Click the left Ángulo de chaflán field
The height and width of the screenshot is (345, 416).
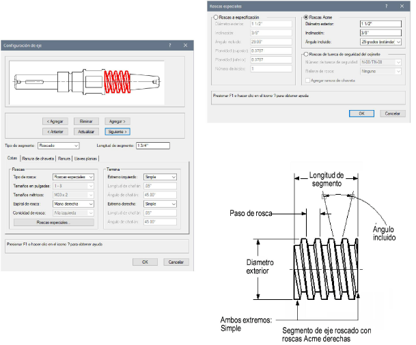[x=161, y=195]
